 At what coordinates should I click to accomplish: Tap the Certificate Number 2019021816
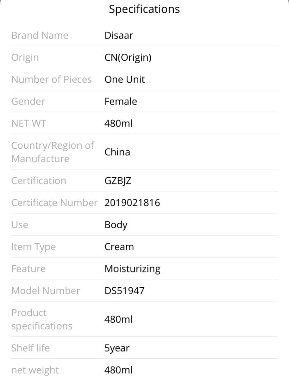132,203
